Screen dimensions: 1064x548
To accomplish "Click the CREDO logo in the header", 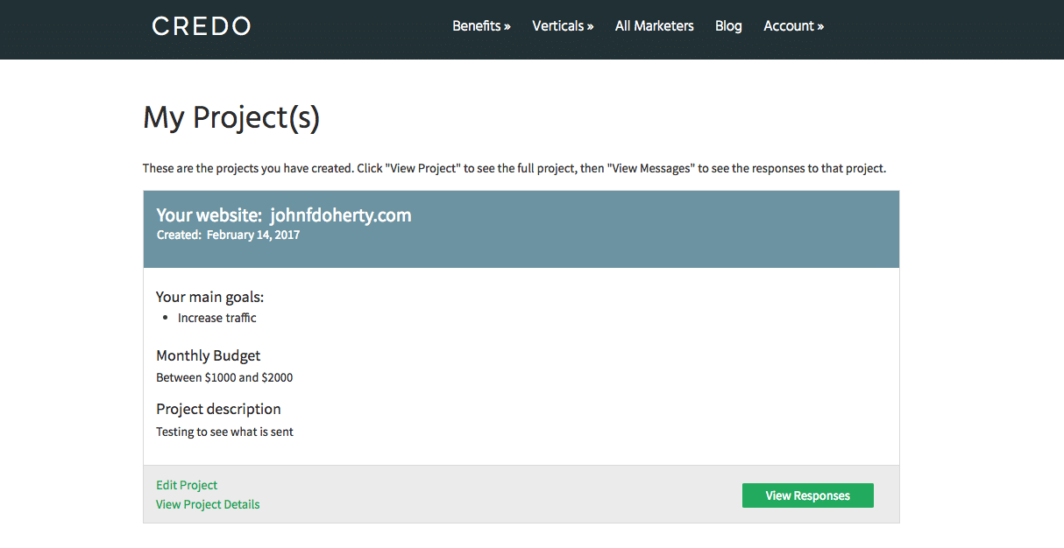I will pos(200,25).
